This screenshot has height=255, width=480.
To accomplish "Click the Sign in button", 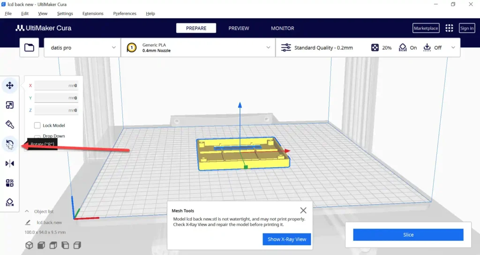I will click(467, 28).
